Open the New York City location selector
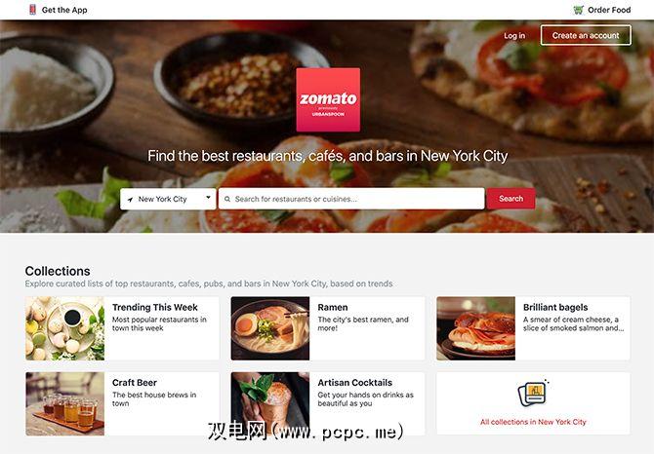Viewport: 654px width, 454px height. pos(168,199)
